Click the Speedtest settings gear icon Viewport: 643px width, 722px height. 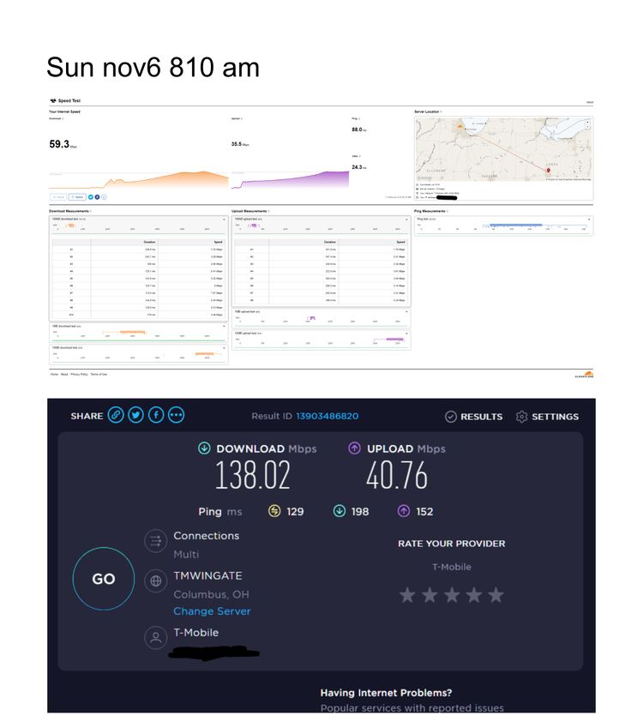click(x=521, y=416)
